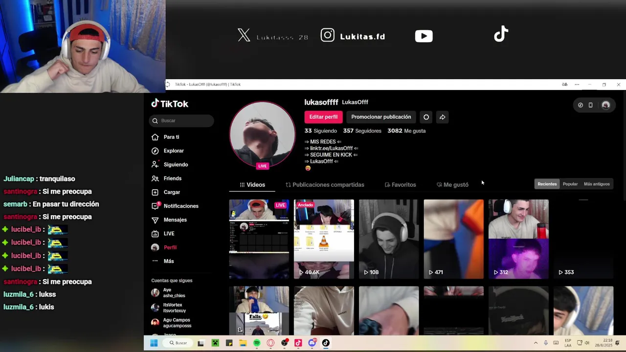Click the mobile app phone icon
The image size is (626, 352).
pyautogui.click(x=591, y=105)
